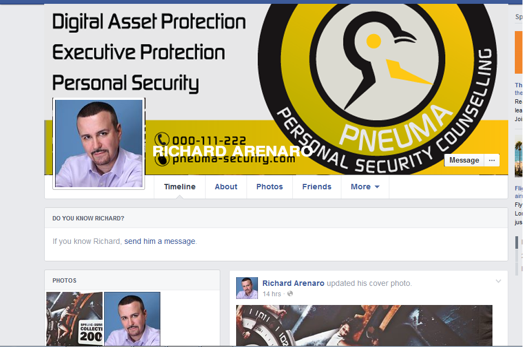Open the PHOTOS section header

64,280
